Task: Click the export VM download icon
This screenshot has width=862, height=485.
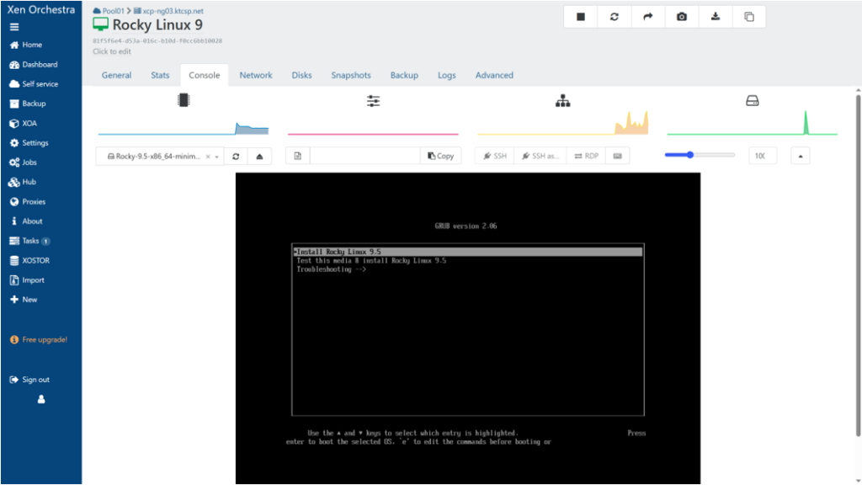Action: pos(716,17)
